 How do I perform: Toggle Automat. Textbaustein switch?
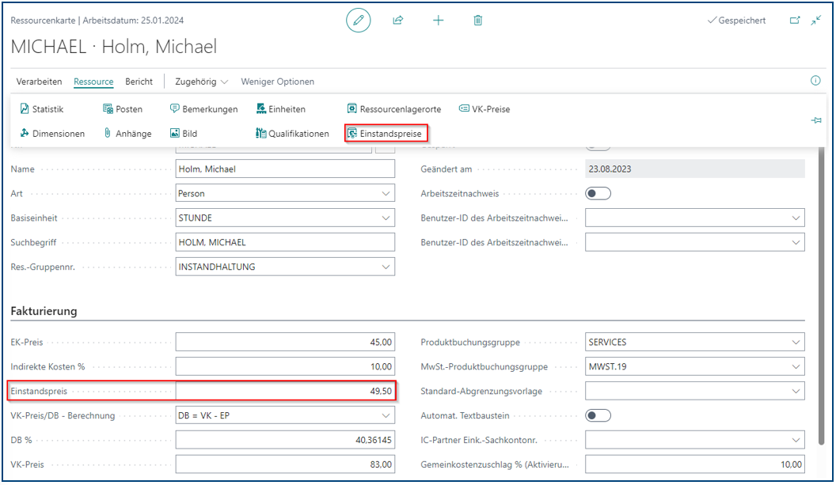click(x=598, y=415)
